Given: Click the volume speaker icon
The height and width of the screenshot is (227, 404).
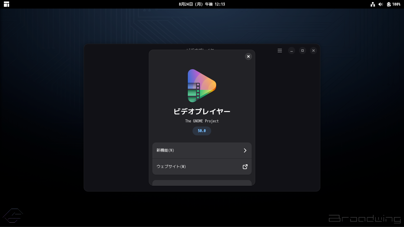Looking at the screenshot, I should (381, 4).
